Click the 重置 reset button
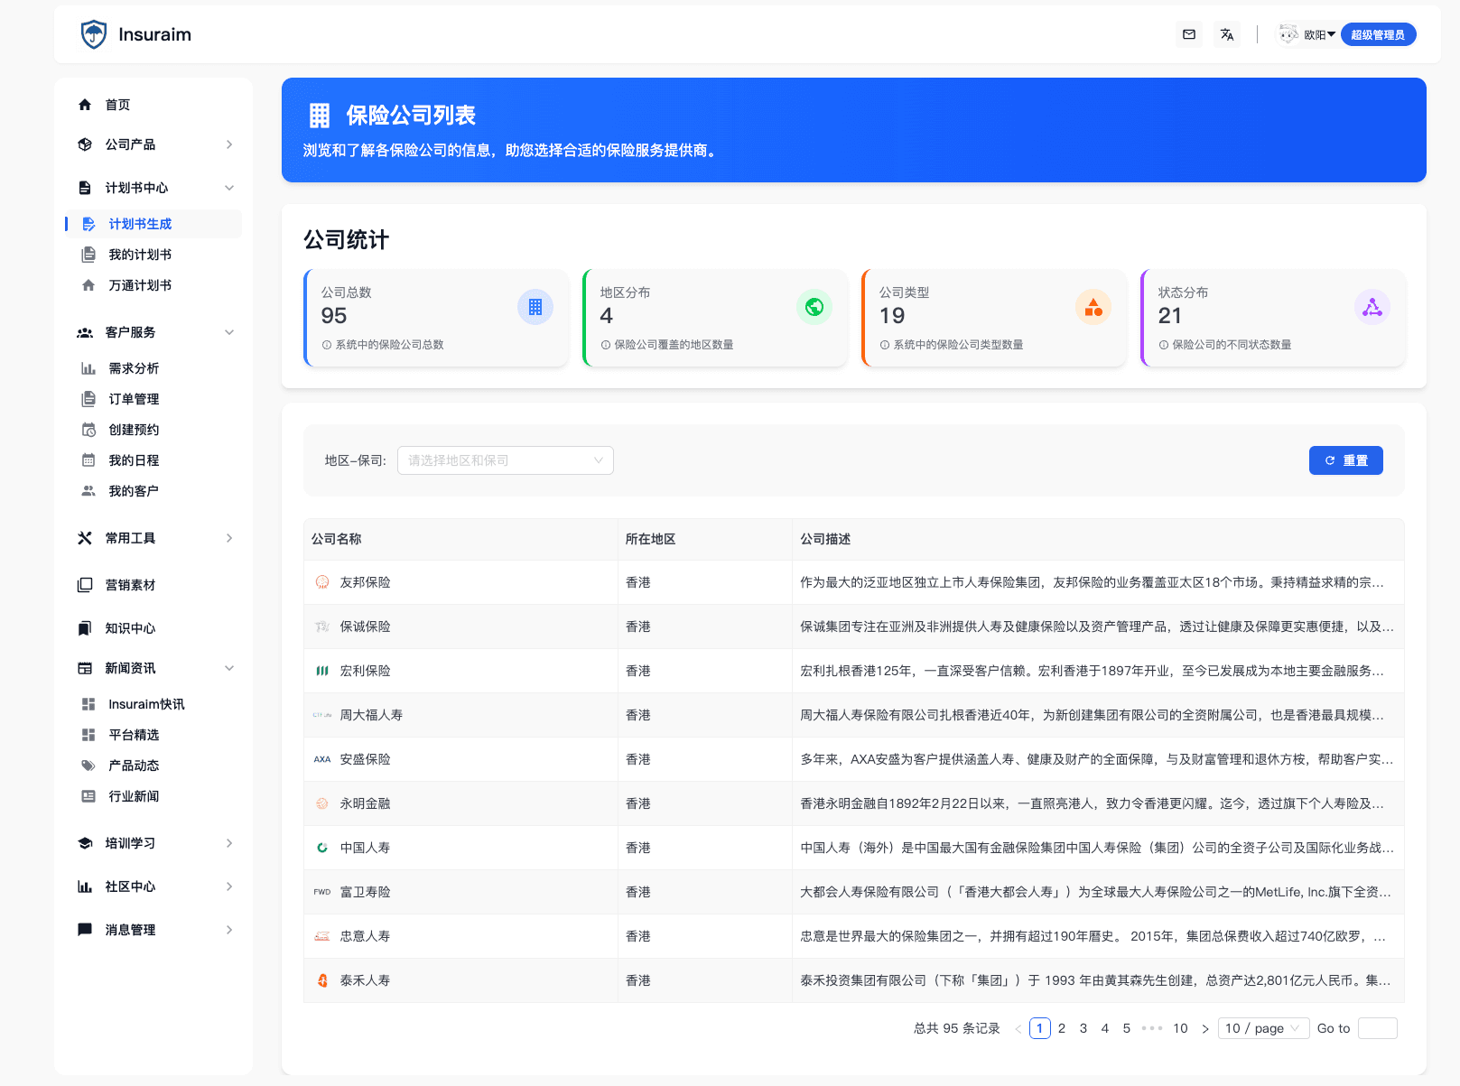This screenshot has width=1460, height=1086. (x=1345, y=459)
